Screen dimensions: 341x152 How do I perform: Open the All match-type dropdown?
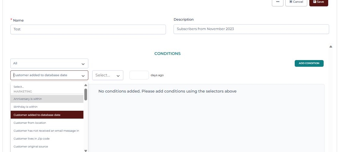click(x=49, y=63)
